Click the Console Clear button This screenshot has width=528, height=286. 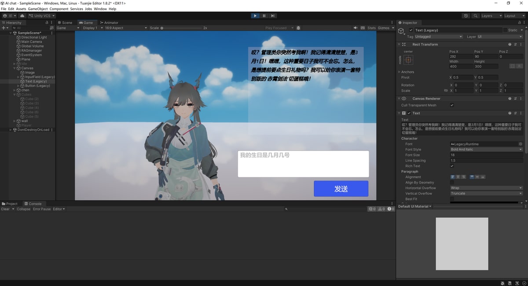[x=5, y=209]
